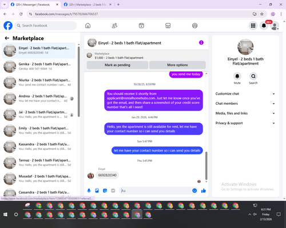Open Kassandra conversation in chat list

point(38,146)
